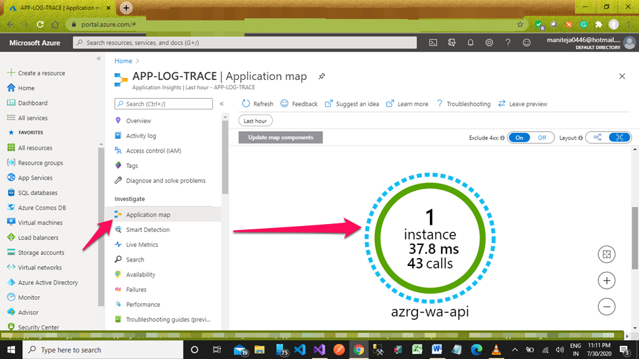The image size is (639, 359).
Task: Collapse the resource menu chevron
Action: 222,104
